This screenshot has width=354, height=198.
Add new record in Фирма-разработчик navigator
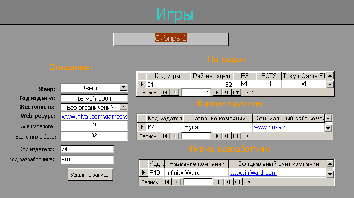(238, 182)
